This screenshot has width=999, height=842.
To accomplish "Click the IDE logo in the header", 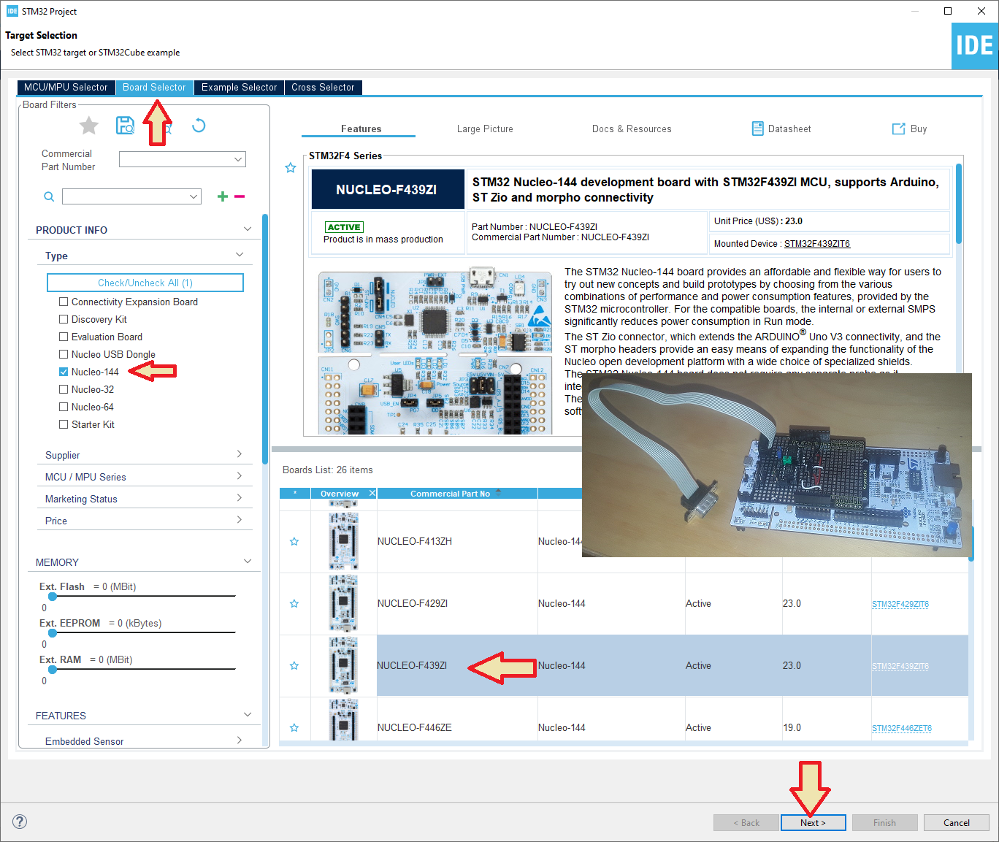I will [975, 46].
